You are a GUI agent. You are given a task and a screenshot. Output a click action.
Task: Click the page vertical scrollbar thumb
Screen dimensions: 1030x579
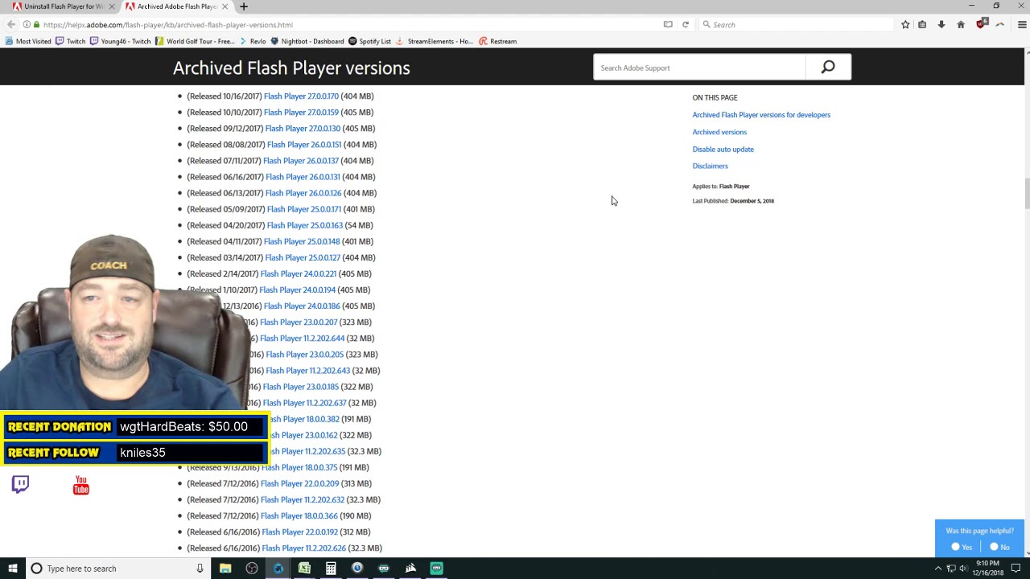[x=1026, y=193]
